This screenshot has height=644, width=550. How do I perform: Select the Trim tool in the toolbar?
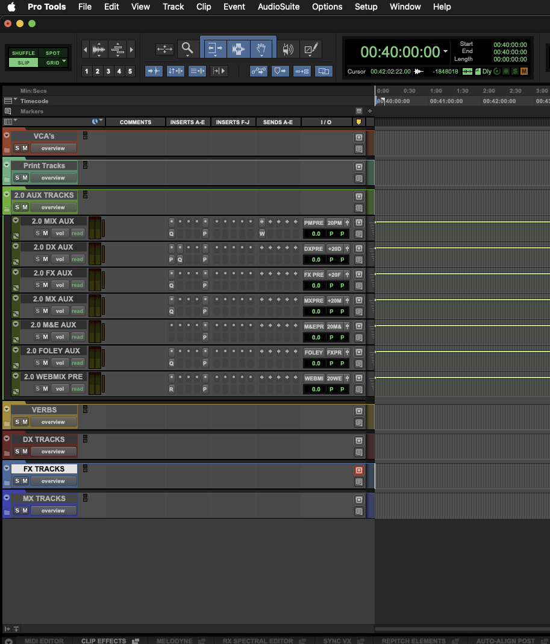pyautogui.click(x=214, y=48)
